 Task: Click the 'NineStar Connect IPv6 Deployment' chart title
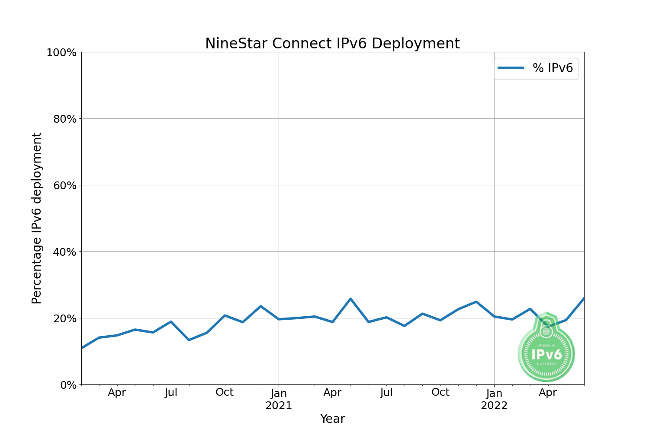pos(332,44)
